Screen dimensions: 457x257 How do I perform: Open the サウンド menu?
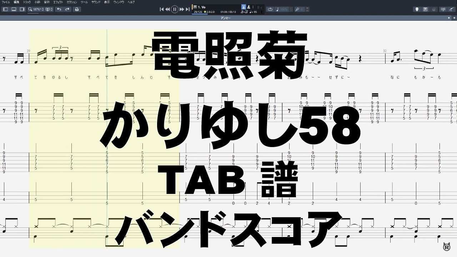pyautogui.click(x=96, y=2)
